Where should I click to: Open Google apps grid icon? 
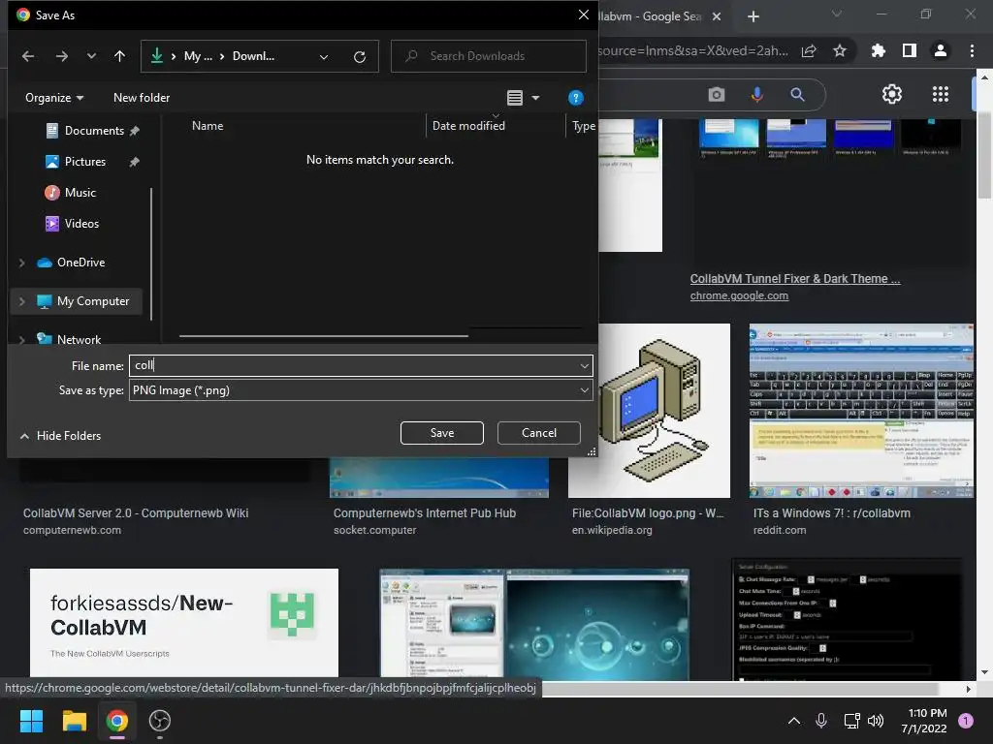click(x=941, y=94)
